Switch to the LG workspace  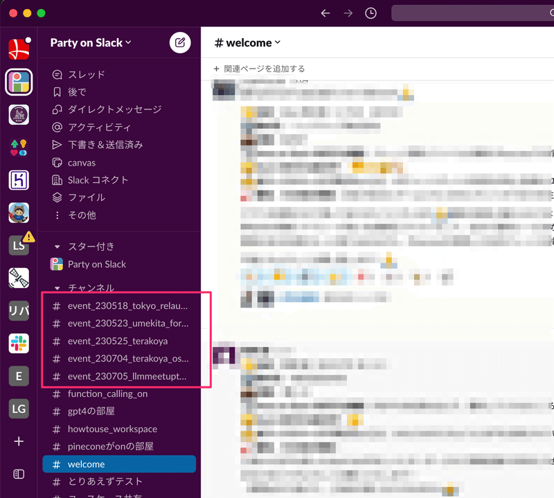click(19, 409)
